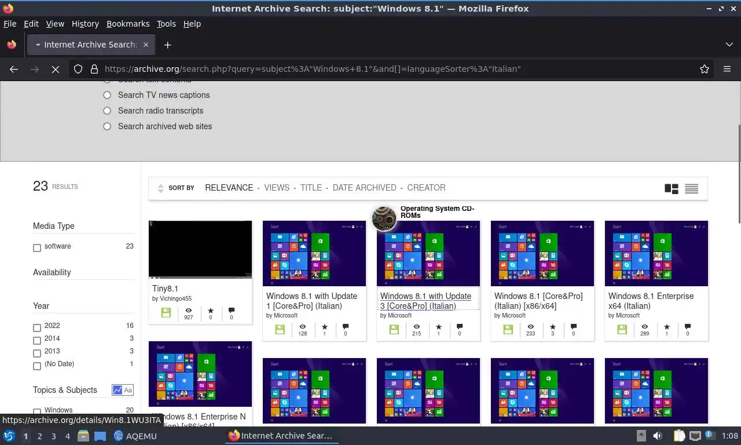Switch to workspace 3 in taskbar
This screenshot has height=445, width=741.
(x=53, y=436)
